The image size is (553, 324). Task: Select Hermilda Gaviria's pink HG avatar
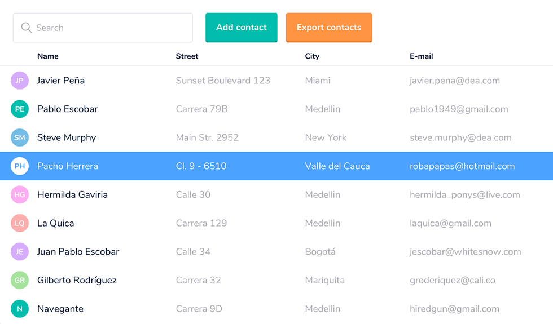coord(20,194)
